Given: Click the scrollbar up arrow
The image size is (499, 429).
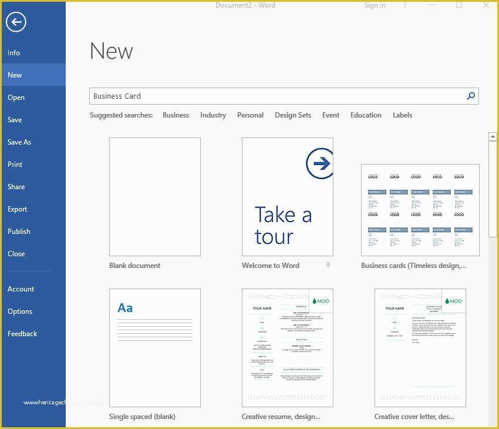Looking at the screenshot, I should (x=493, y=136).
